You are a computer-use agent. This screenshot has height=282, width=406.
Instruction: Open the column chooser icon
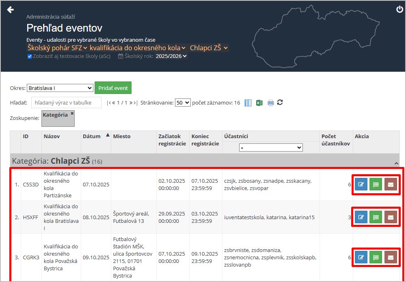tap(248, 103)
